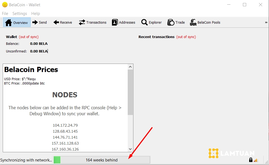Image resolution: width=269 pixels, height=165 pixels.
Task: Open the Overview tab with house icon
Action: [x=17, y=22]
